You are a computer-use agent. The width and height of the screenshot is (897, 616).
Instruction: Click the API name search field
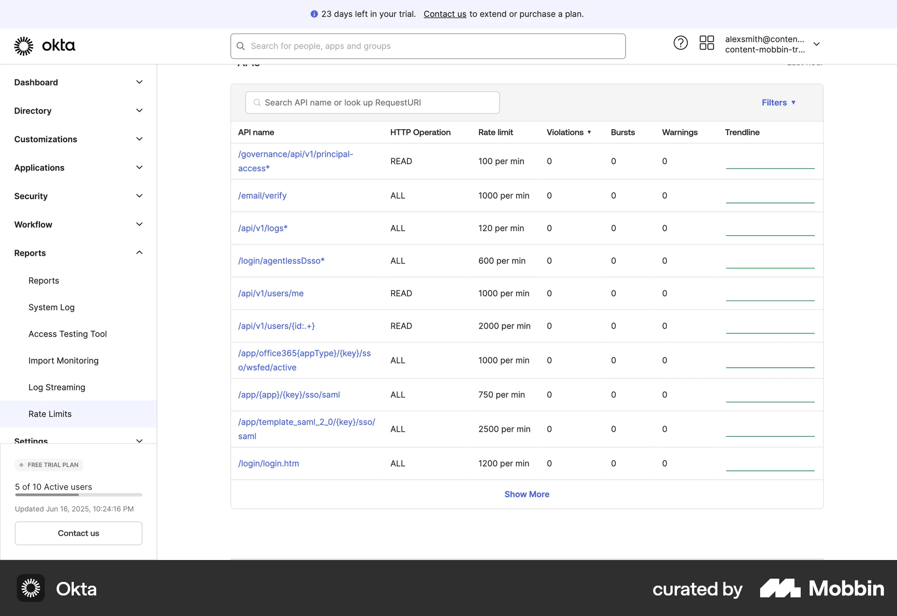(371, 102)
